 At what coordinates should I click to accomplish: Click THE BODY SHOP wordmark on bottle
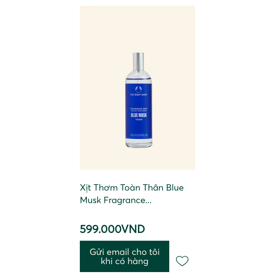click(139, 94)
